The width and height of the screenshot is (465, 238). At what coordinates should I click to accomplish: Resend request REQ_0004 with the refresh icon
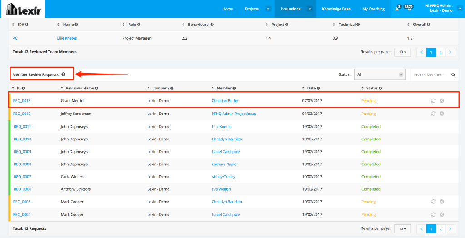[x=433, y=214]
